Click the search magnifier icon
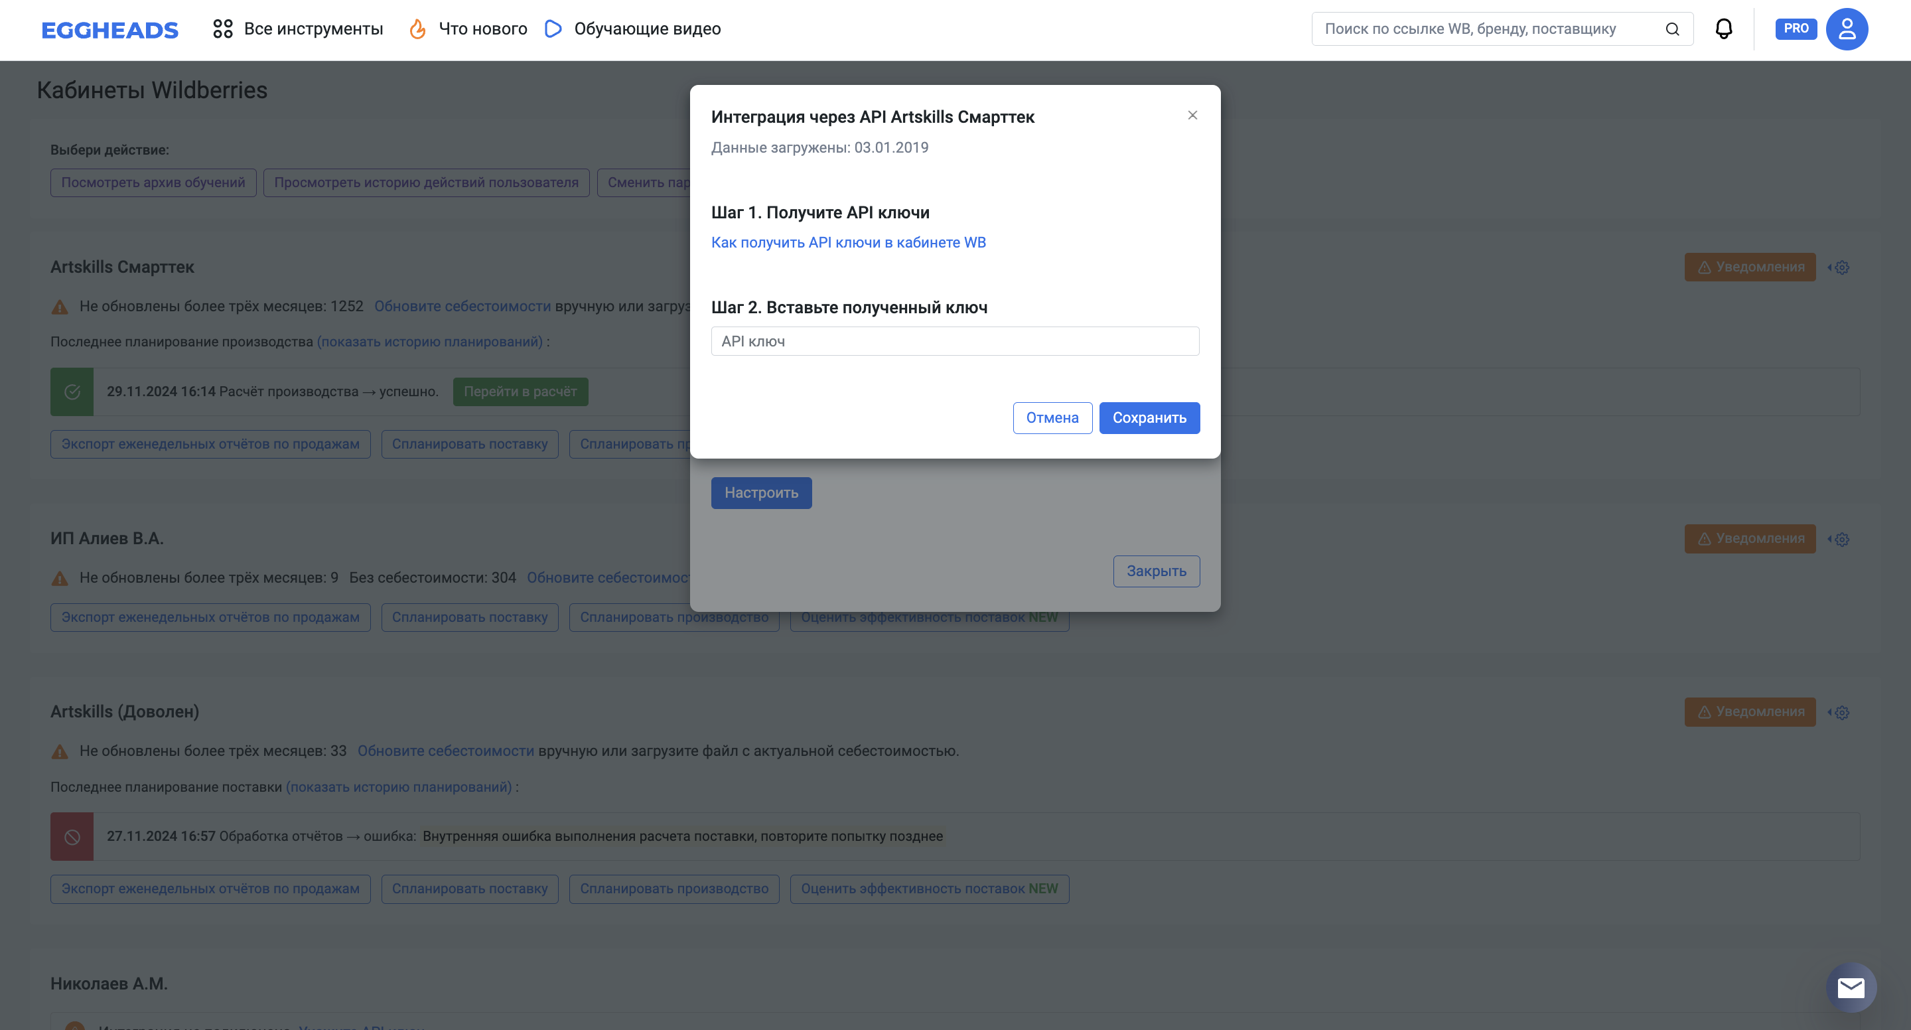Viewport: 1911px width, 1030px height. (x=1672, y=29)
